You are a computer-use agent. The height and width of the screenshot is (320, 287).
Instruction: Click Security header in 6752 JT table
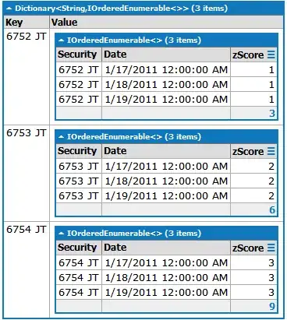[x=79, y=55]
